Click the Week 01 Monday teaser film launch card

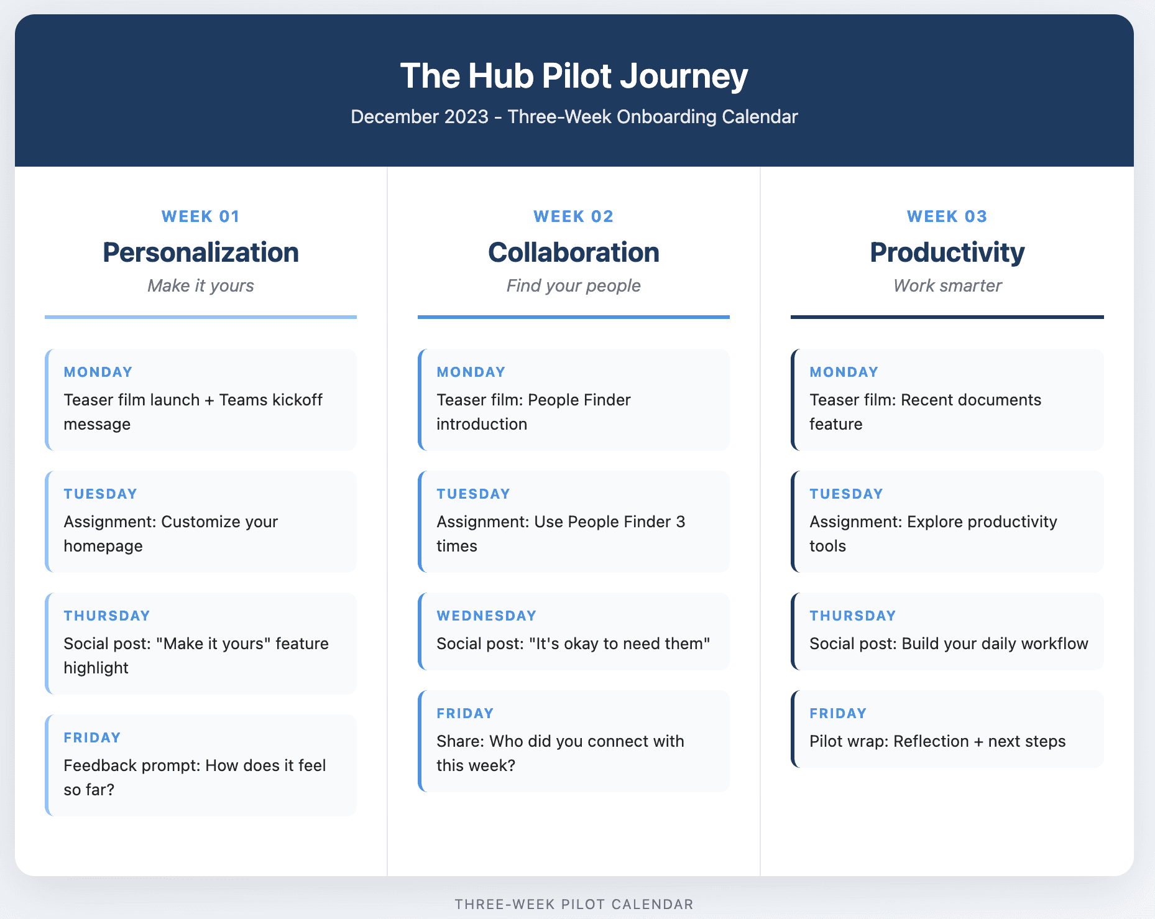click(x=201, y=400)
